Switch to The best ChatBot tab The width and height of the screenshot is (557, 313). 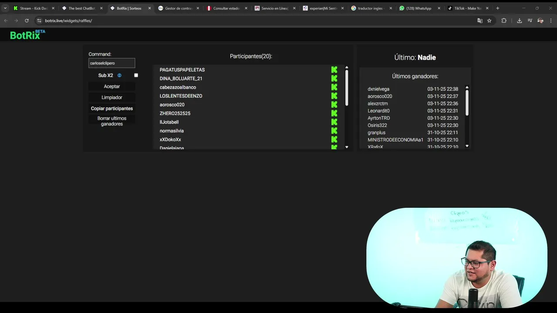[82, 8]
